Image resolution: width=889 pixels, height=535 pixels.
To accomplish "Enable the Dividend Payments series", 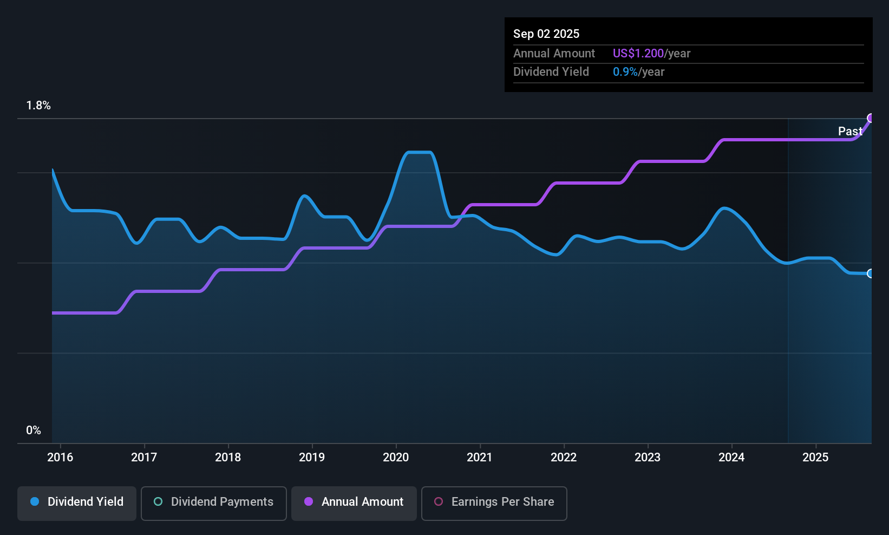I will tap(213, 503).
